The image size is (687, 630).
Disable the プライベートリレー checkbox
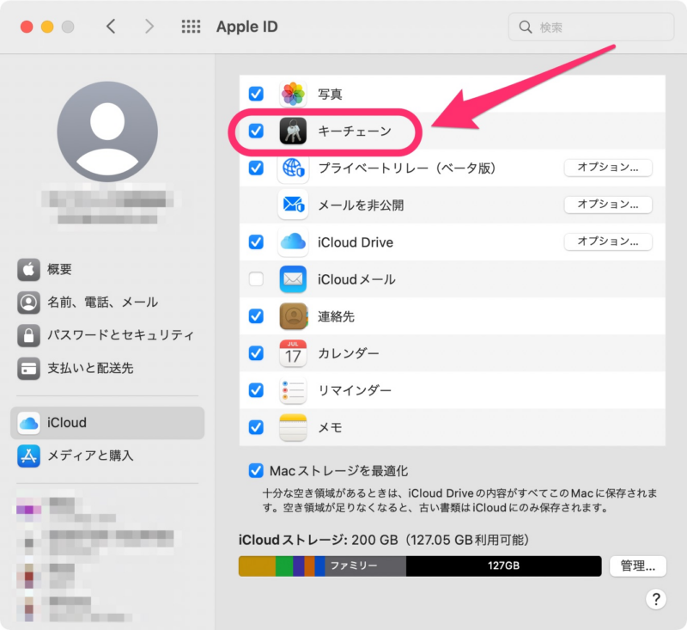(x=256, y=168)
